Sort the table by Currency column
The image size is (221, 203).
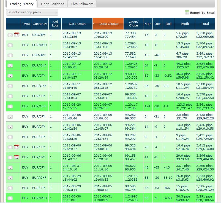40,24
